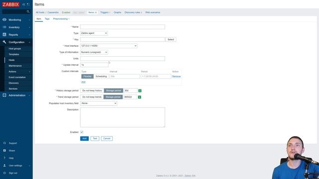Expand the Administration menu section
The width and height of the screenshot is (319, 179).
[x=16, y=95]
